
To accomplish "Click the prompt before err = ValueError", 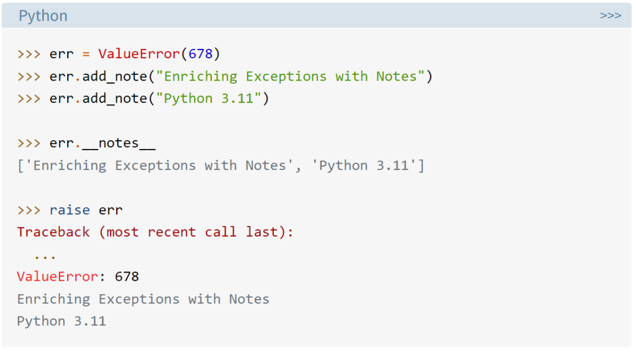I will click(x=29, y=54).
